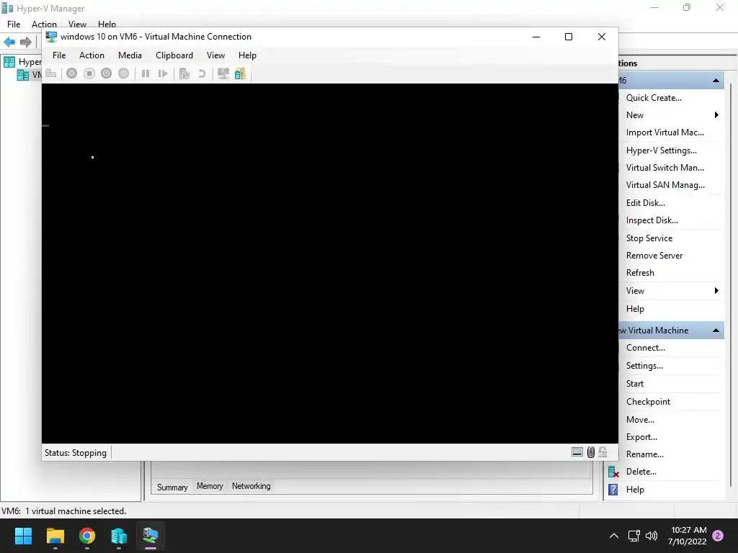738x553 pixels.
Task: Click the VM Connection window title icon
Action: [x=51, y=37]
